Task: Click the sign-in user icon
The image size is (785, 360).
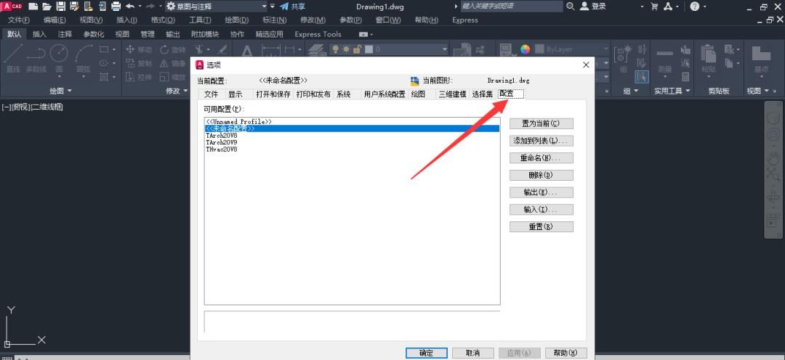Action: coord(584,7)
